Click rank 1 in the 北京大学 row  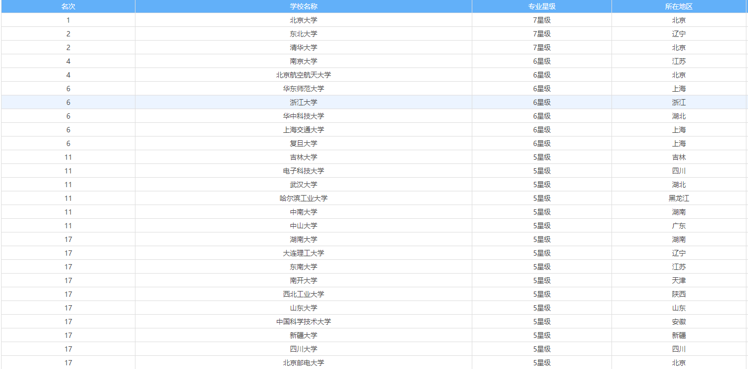pos(68,20)
